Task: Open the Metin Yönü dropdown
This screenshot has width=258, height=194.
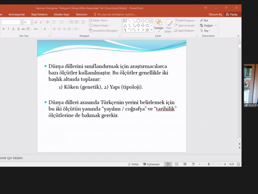Action: (99, 20)
